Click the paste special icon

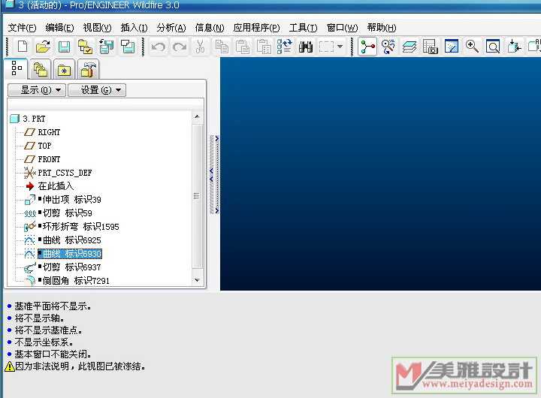264,47
